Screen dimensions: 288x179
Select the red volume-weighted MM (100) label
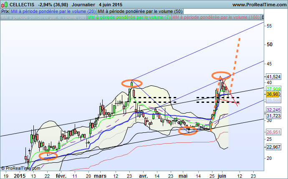(216, 17)
